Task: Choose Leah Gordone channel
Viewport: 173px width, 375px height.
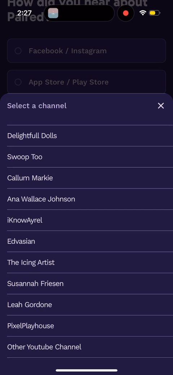Action: [90, 305]
